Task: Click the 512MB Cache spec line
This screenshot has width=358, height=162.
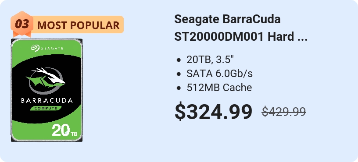Action: coord(219,88)
